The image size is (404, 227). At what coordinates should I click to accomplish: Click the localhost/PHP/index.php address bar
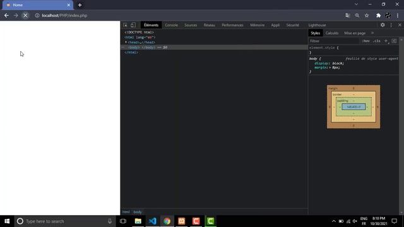[64, 15]
